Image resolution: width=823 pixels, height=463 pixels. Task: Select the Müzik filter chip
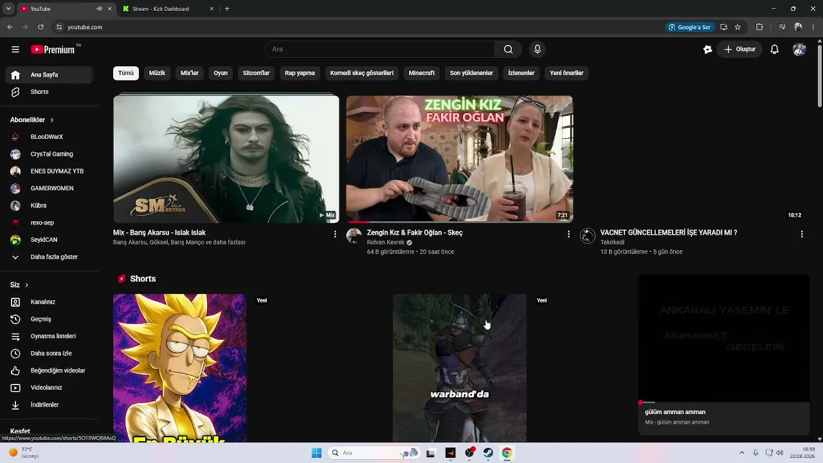(157, 73)
